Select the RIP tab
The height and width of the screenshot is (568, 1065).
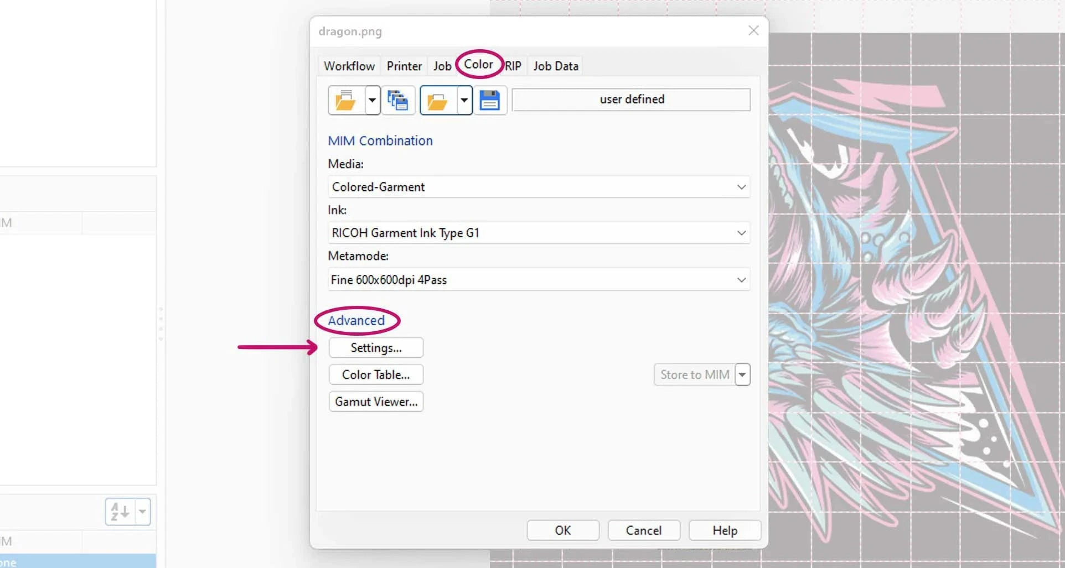click(514, 66)
